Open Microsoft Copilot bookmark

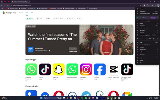click(x=13, y=8)
